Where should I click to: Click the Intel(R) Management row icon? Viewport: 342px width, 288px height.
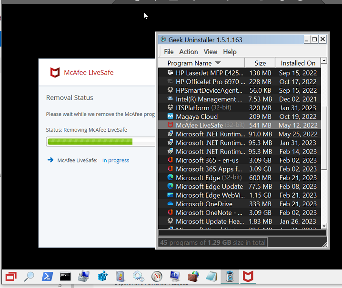tap(170, 99)
